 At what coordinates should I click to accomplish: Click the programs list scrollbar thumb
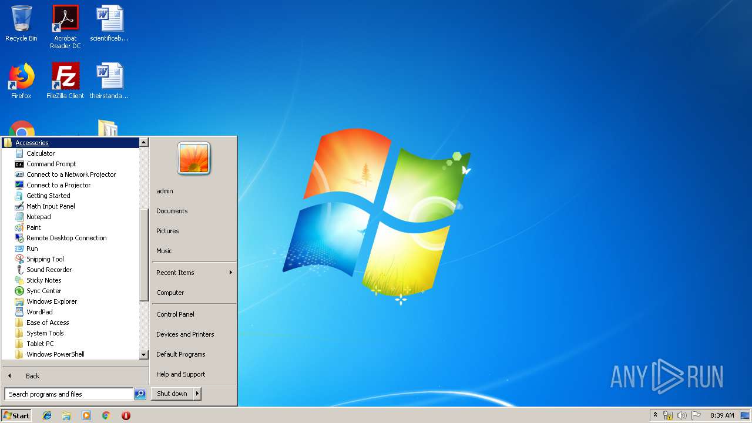point(144,254)
